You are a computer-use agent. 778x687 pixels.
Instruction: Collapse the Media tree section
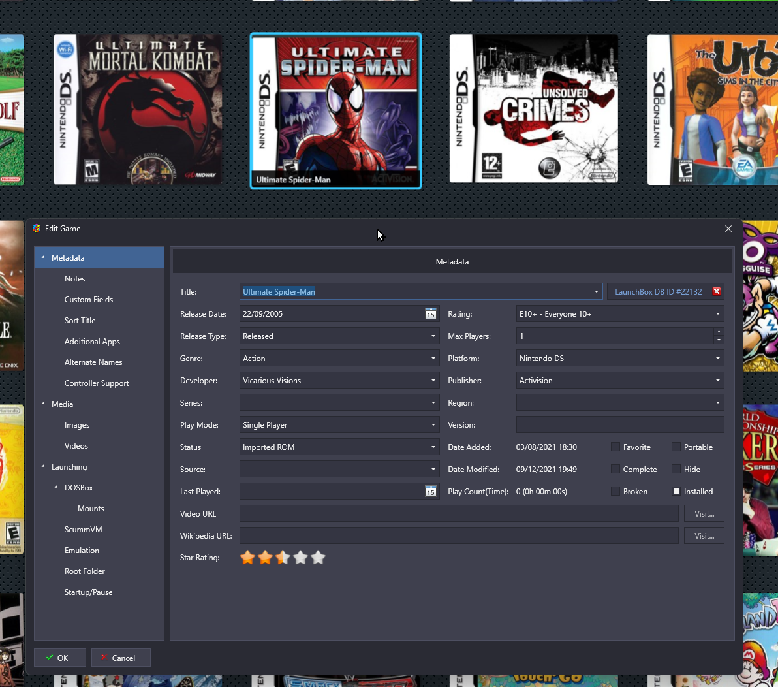click(43, 404)
